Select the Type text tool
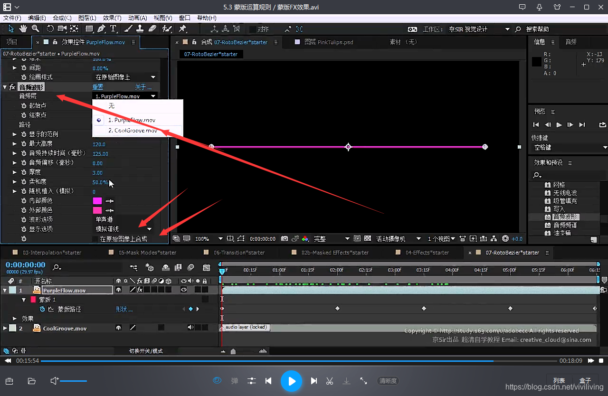The width and height of the screenshot is (608, 396). coord(114,29)
